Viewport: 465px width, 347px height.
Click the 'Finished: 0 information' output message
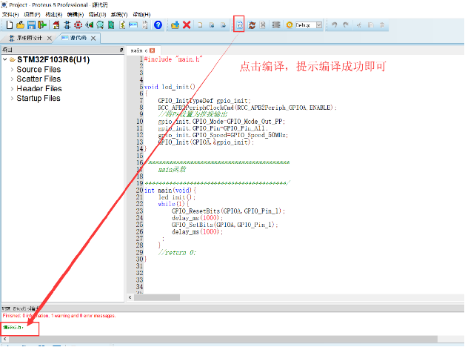coord(59,316)
